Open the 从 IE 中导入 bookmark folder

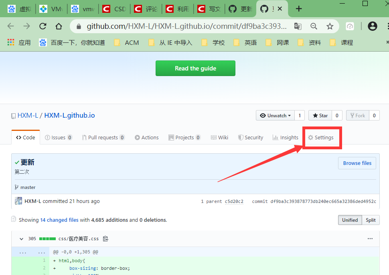[170, 42]
